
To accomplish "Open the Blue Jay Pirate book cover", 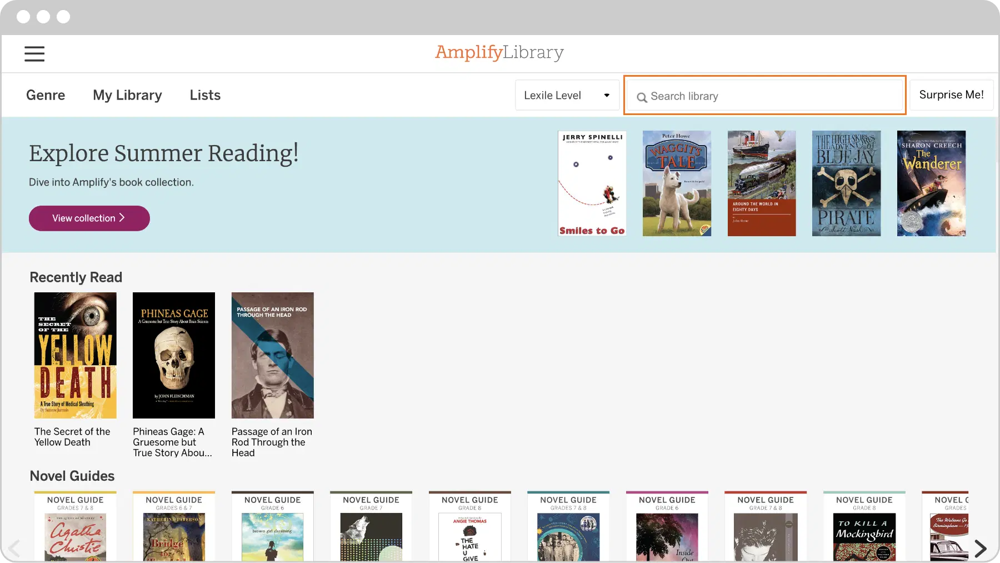I will pyautogui.click(x=846, y=183).
